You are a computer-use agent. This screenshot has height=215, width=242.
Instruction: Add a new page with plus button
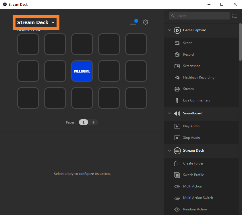[x=93, y=122]
